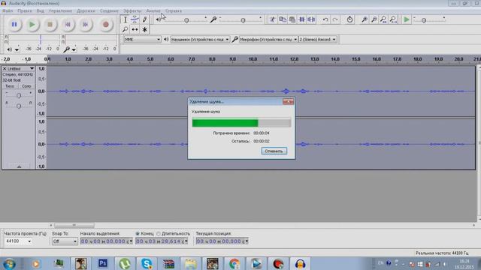Open output meter options dropdown arrow

(x=17, y=49)
